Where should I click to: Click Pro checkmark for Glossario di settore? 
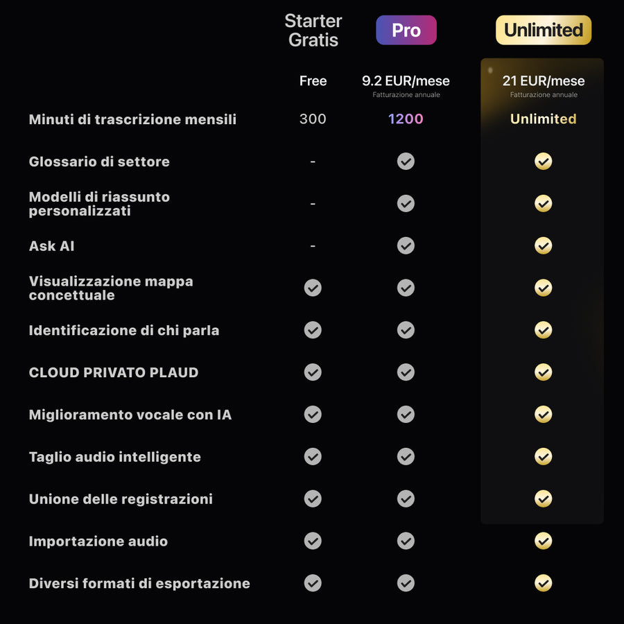[x=406, y=162]
